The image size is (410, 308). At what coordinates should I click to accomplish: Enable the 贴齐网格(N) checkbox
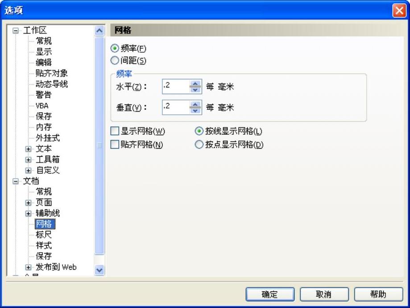pyautogui.click(x=115, y=145)
